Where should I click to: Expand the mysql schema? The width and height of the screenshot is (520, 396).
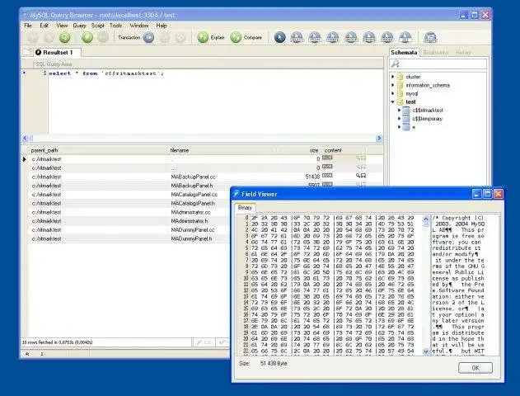(x=393, y=93)
